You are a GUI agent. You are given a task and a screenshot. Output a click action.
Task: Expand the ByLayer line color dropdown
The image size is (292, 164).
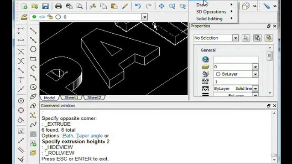255,74
